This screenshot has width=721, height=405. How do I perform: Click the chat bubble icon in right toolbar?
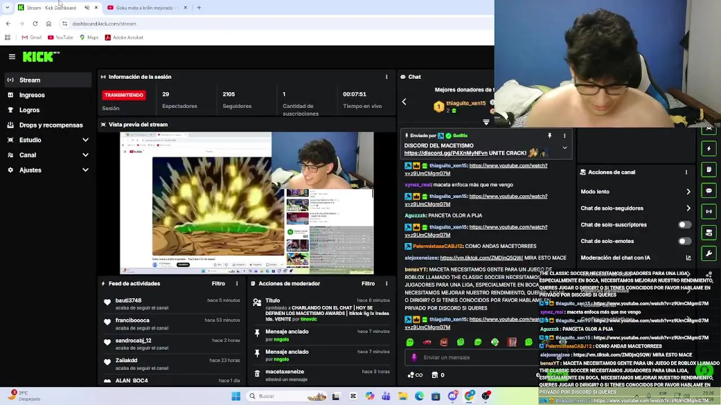709,191
